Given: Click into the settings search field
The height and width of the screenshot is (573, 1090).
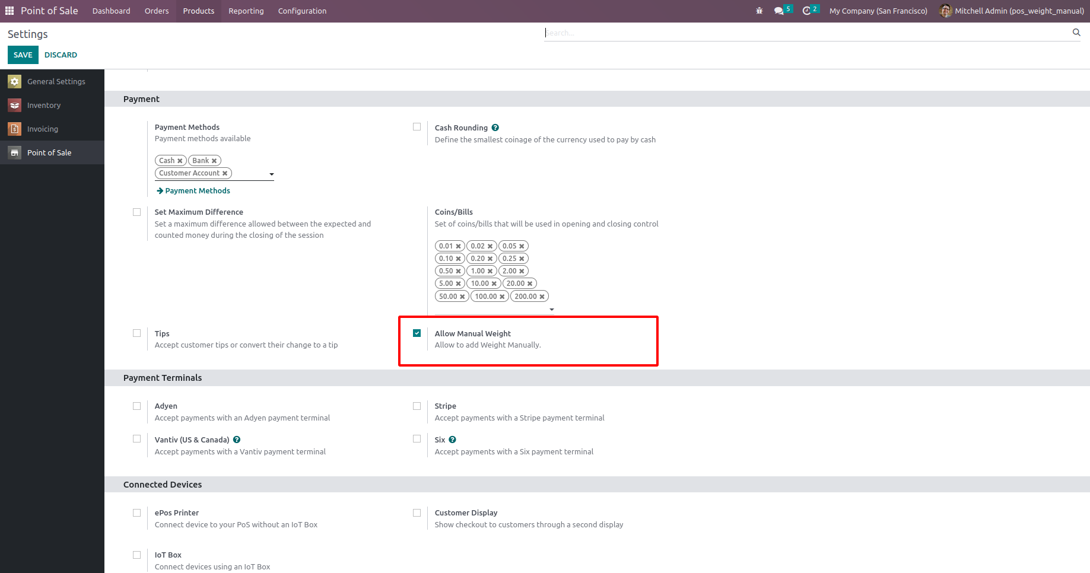Looking at the screenshot, I should [807, 33].
